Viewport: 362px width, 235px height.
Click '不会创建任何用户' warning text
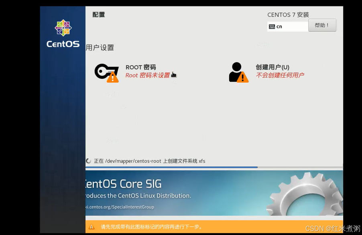point(280,75)
